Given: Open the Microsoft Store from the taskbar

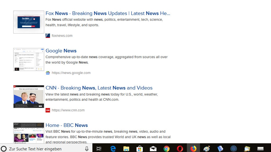Looking at the screenshot, I should pyautogui.click(x=139, y=148).
